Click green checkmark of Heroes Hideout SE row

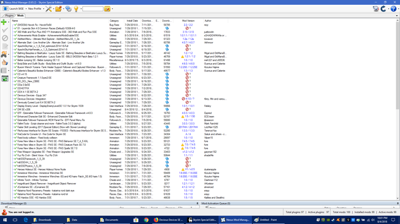point(15,169)
